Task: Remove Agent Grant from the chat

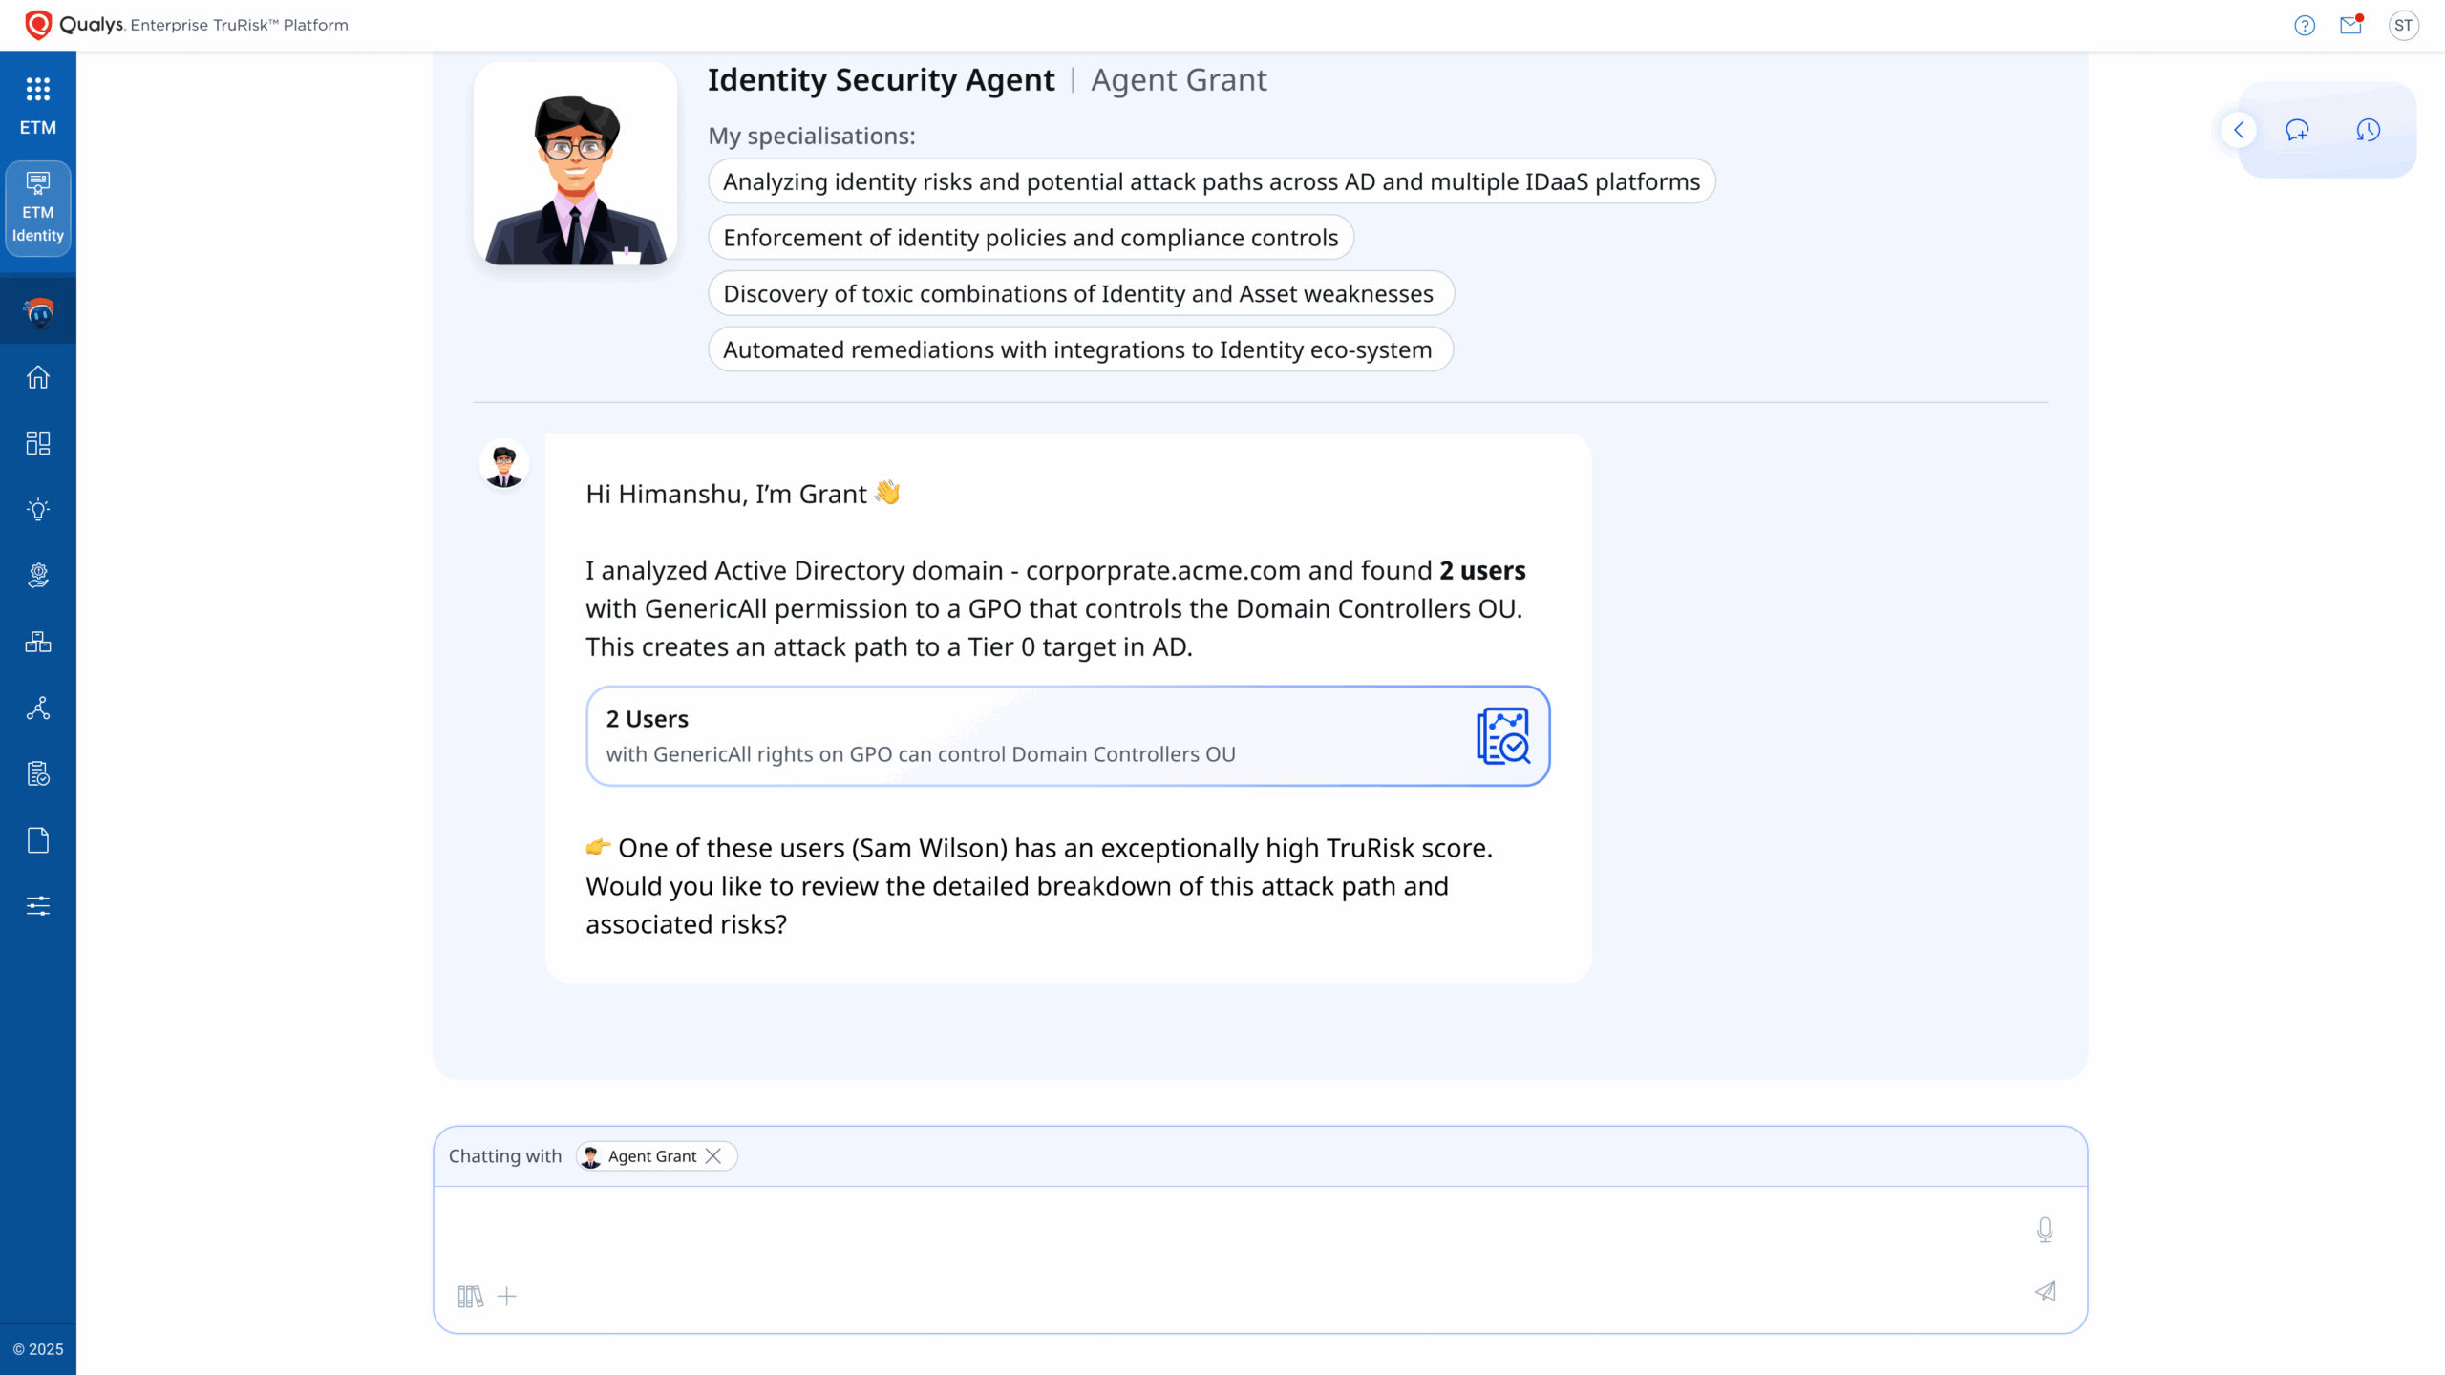Action: click(x=713, y=1156)
